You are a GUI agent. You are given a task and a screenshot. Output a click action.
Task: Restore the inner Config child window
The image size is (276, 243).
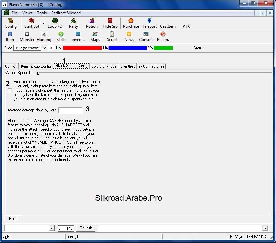264,13
